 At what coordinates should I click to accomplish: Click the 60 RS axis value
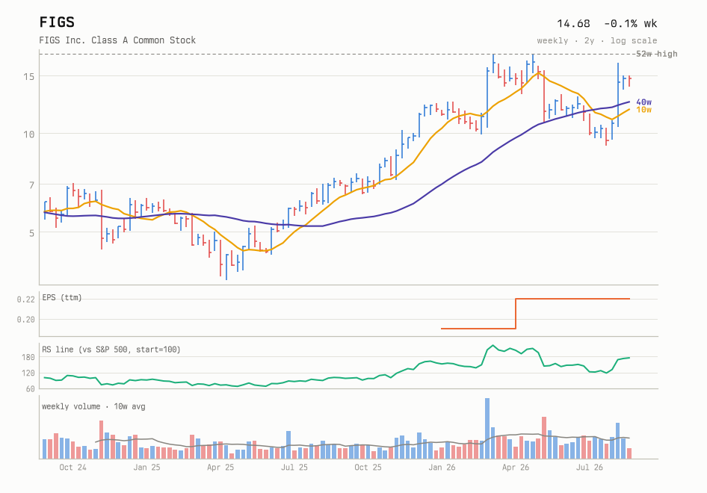pos(30,389)
